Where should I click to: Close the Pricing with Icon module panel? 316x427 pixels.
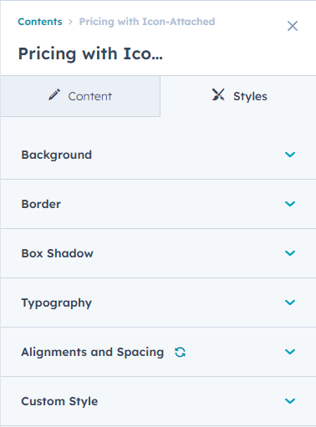click(x=293, y=26)
